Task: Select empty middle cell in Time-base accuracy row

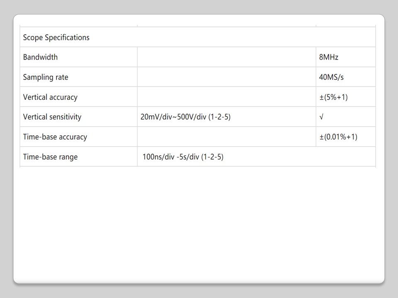Action: (x=226, y=137)
